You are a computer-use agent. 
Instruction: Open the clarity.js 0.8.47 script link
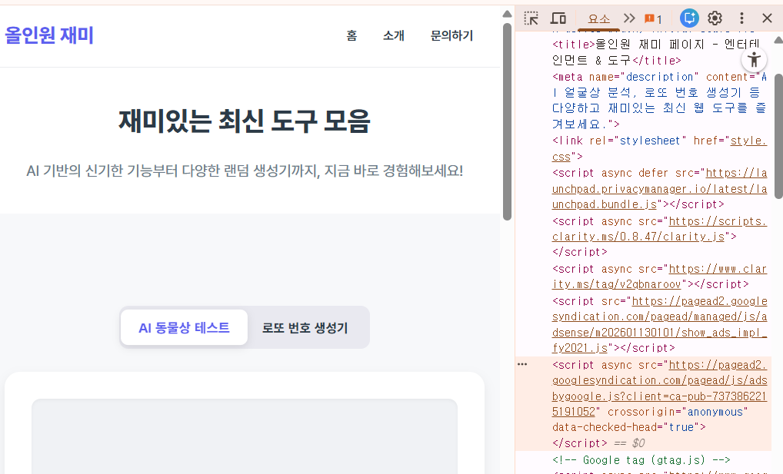(x=659, y=228)
